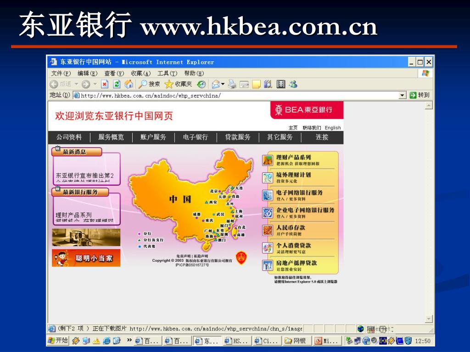Select 公司资料 in site navigation
Screen dimensions: 470x352
point(69,137)
